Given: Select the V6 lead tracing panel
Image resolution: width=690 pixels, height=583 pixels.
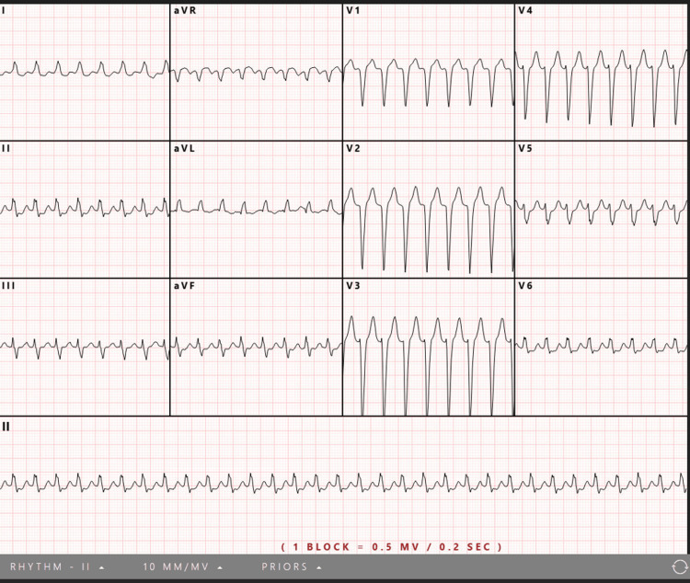Looking at the screenshot, I should (x=601, y=347).
